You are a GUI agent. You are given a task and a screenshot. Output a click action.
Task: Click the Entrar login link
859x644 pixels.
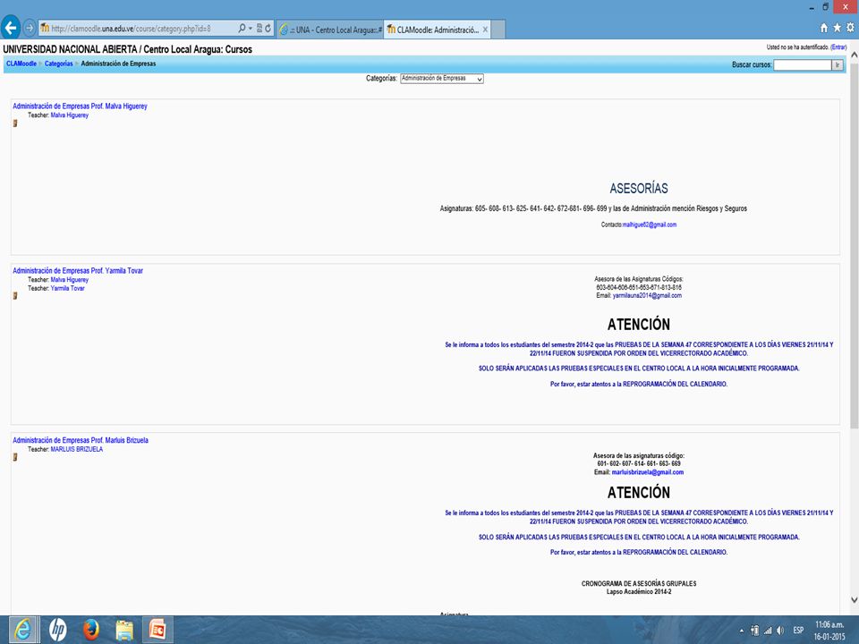(838, 47)
